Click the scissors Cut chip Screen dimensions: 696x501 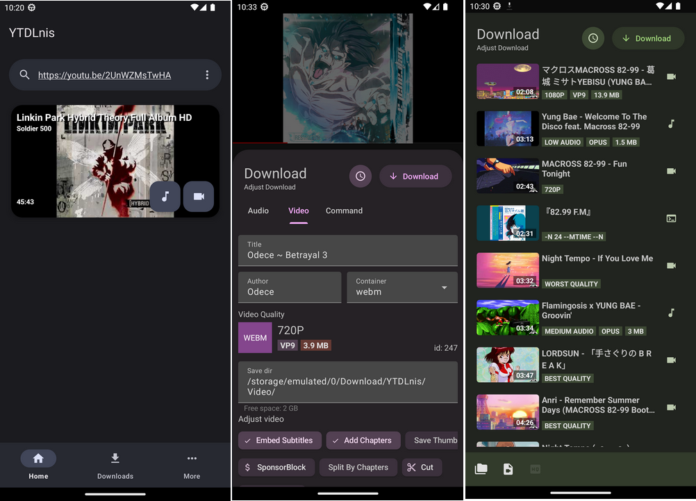point(421,468)
